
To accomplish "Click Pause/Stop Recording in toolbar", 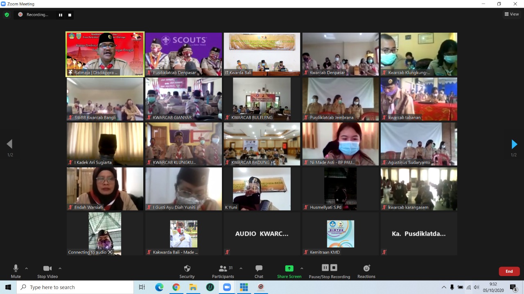I will 329,268.
